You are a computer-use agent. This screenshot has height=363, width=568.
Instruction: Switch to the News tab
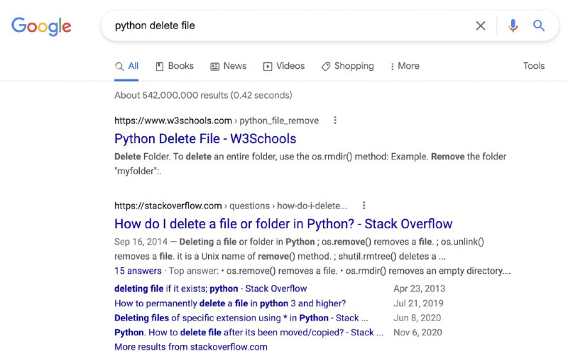(229, 66)
